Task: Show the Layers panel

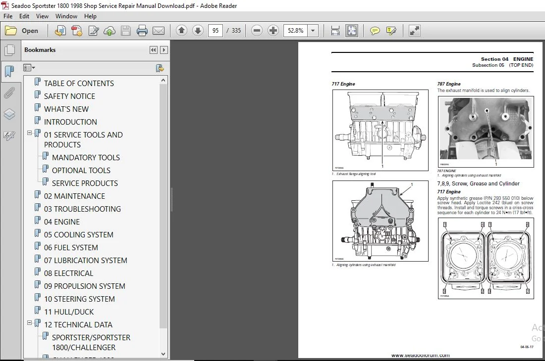Action: coord(9,114)
